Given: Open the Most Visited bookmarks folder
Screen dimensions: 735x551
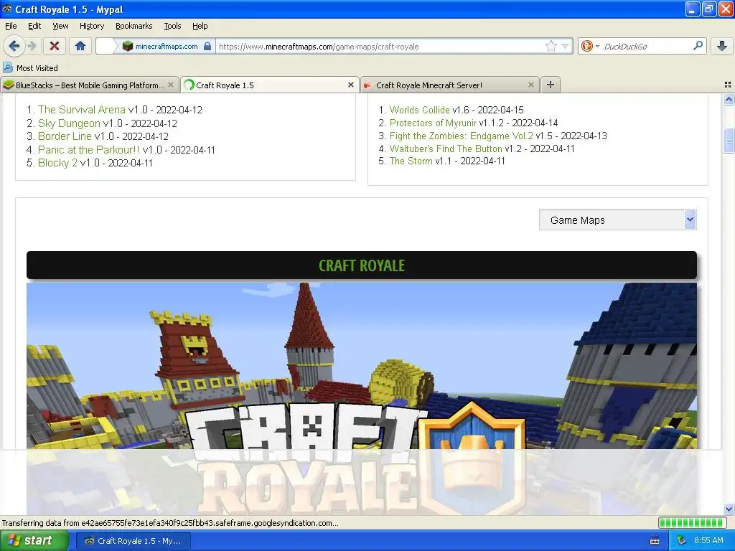Looking at the screenshot, I should click(x=31, y=68).
